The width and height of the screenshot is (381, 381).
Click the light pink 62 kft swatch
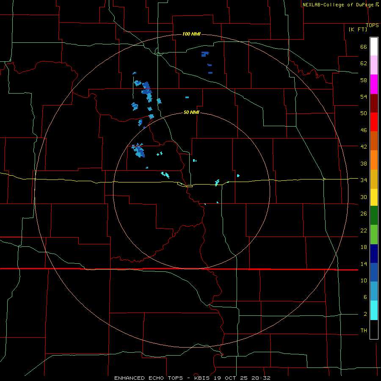click(x=374, y=65)
